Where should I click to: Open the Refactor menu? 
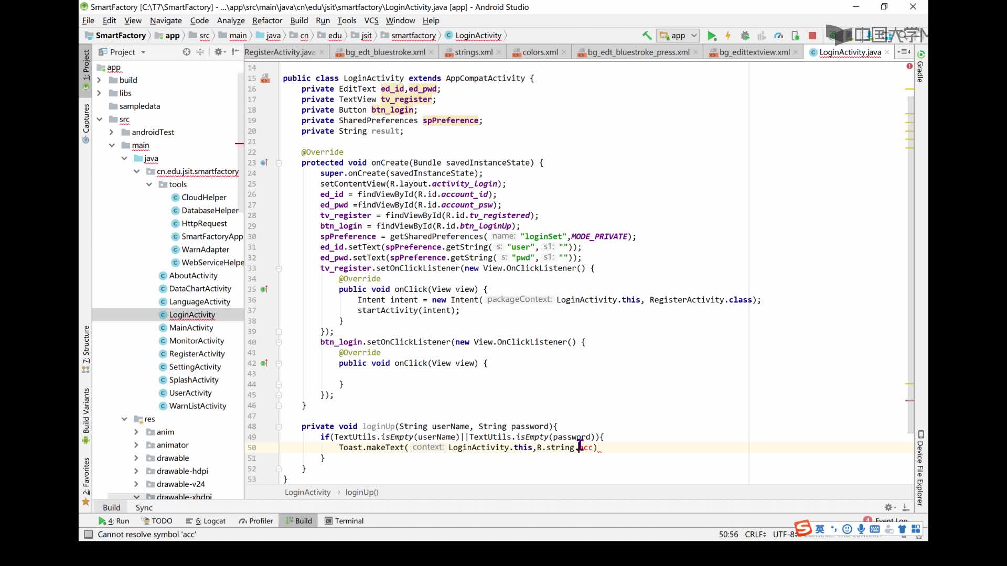point(267,20)
